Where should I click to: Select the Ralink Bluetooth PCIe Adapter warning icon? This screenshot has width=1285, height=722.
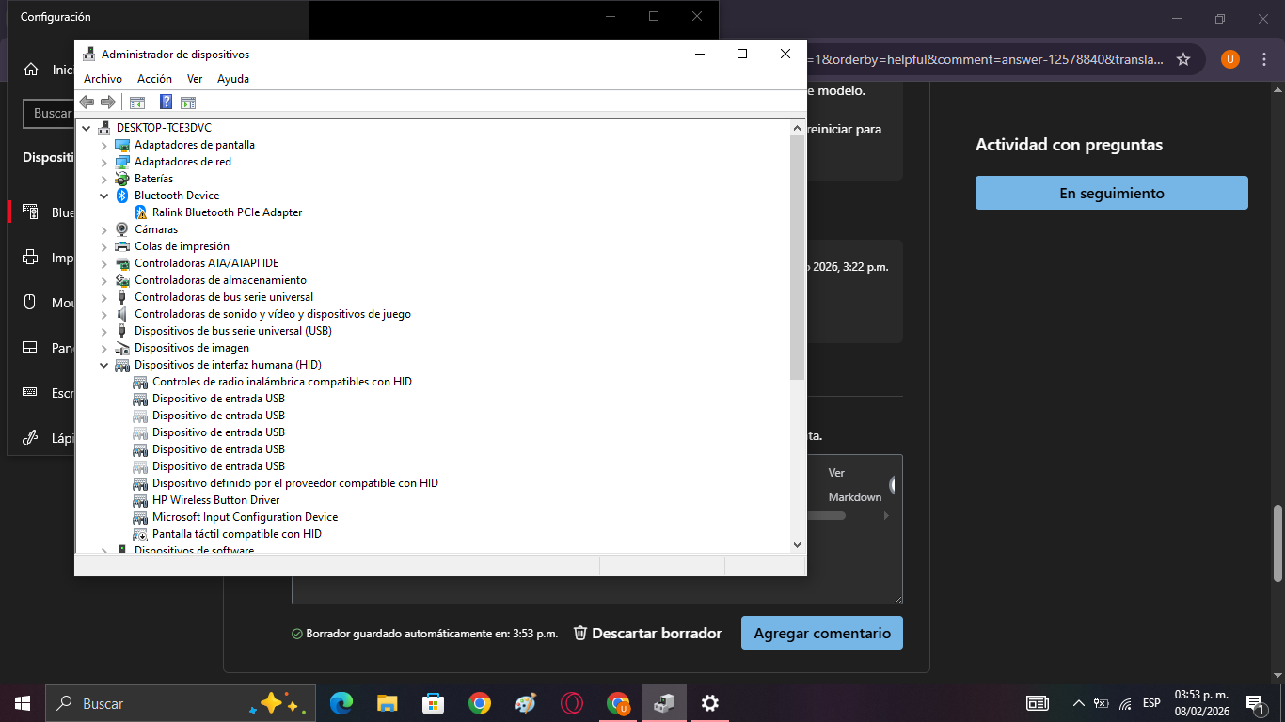click(x=140, y=212)
